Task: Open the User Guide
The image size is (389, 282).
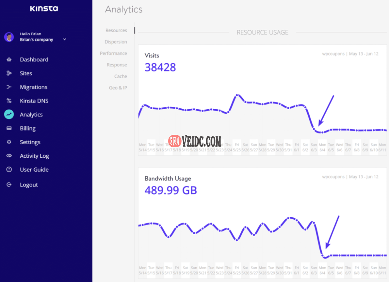Action: 34,170
